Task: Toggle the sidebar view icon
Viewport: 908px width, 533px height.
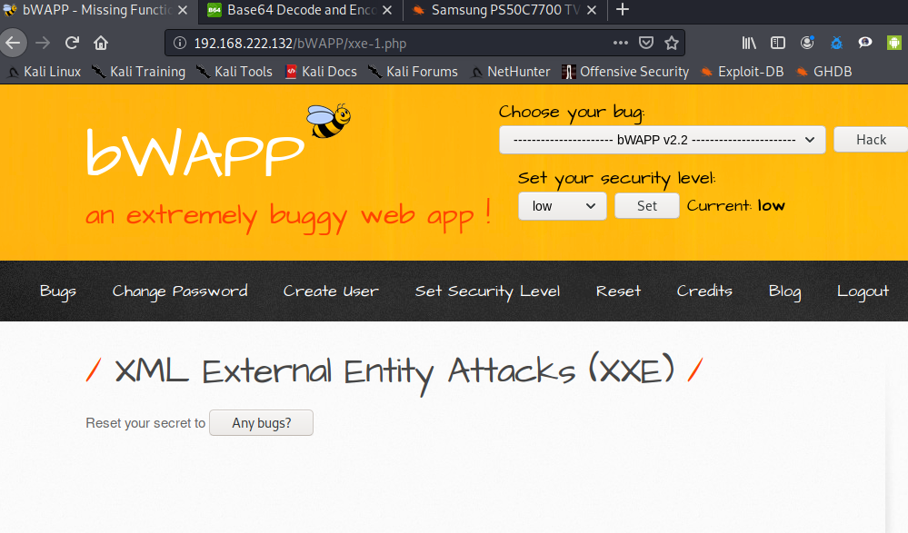Action: pos(778,43)
